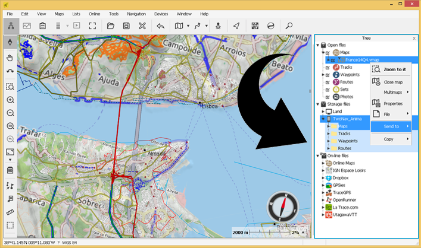Select the zoom window tool in sidebar
This screenshot has width=421, height=248.
tap(10, 87)
